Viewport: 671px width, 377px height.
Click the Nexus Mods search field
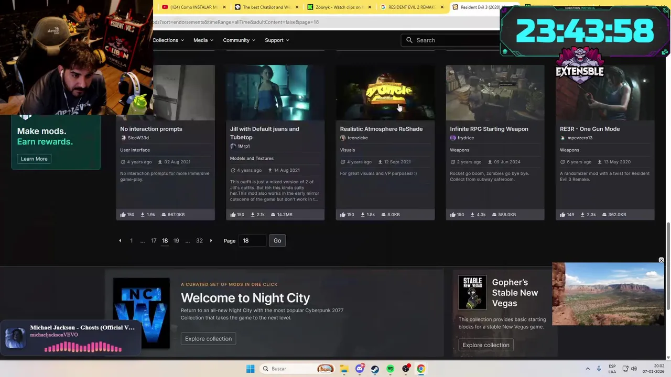click(451, 40)
